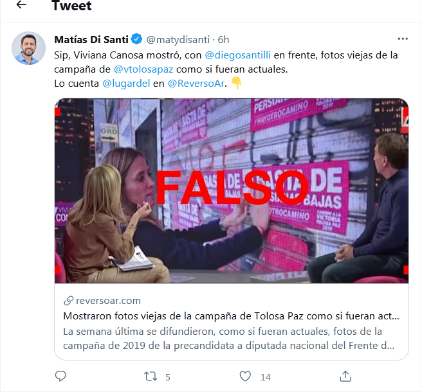Image resolution: width=422 pixels, height=392 pixels.
Task: Open the @diegosantilli mention
Action: point(237,55)
